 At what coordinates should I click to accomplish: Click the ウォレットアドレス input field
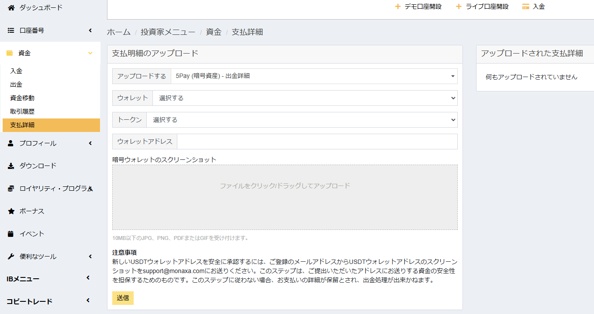(317, 142)
